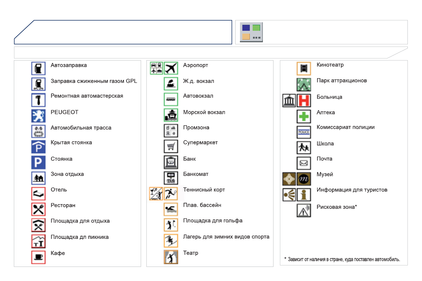Click the dark blue square in header icon
Viewport: 422px width, 281px height.
[x=246, y=28]
